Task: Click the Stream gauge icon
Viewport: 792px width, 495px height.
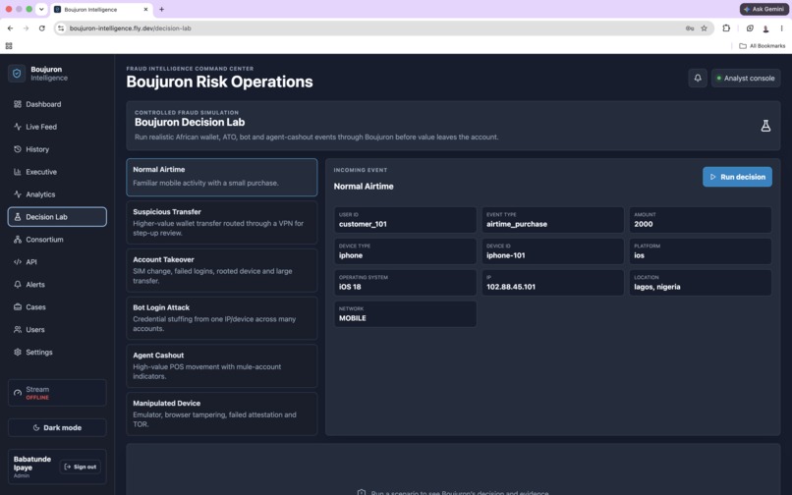Action: (18, 393)
